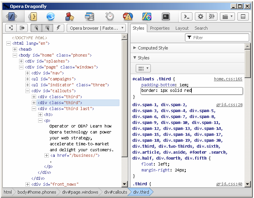Switch to the Styles tab

pyautogui.click(x=139, y=28)
